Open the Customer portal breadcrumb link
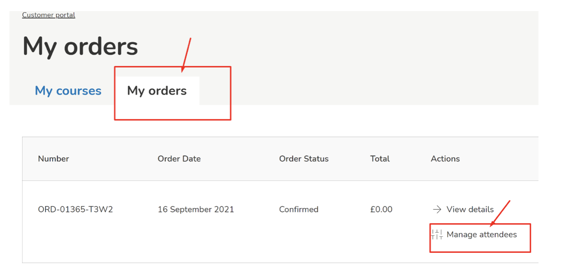Viewport: 564px width, 273px height. tap(49, 15)
